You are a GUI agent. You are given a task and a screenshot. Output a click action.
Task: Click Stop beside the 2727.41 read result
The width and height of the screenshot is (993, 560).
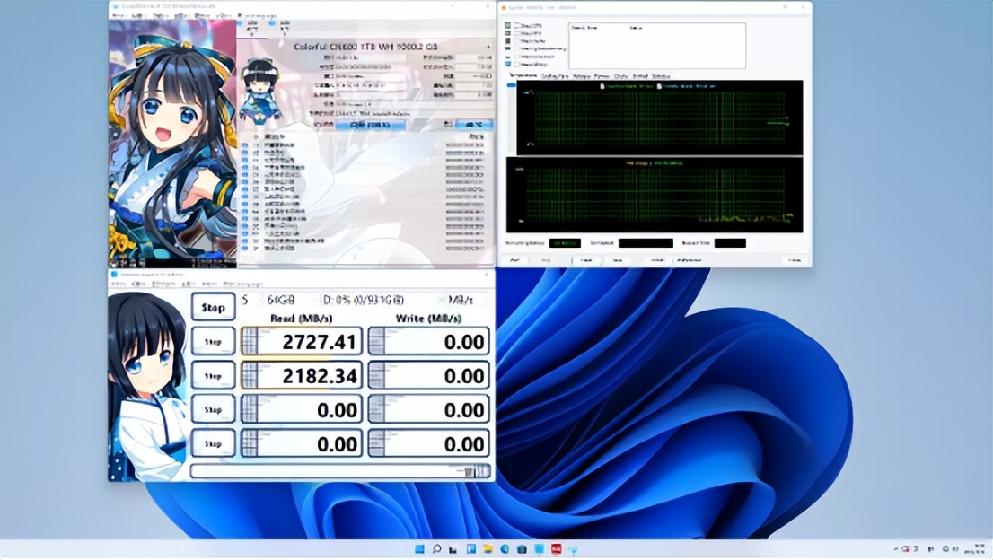point(212,341)
